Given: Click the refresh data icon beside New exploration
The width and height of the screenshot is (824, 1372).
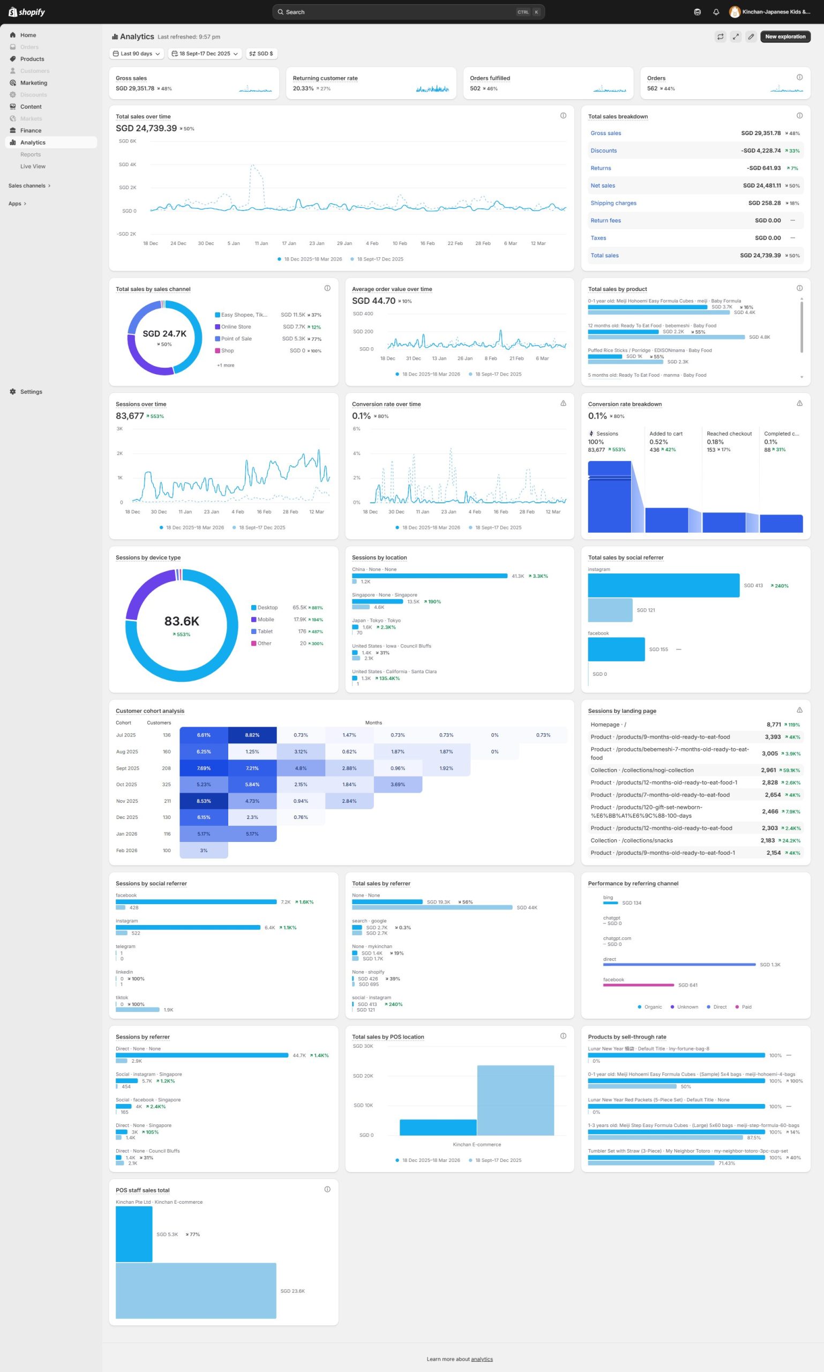Looking at the screenshot, I should (720, 36).
